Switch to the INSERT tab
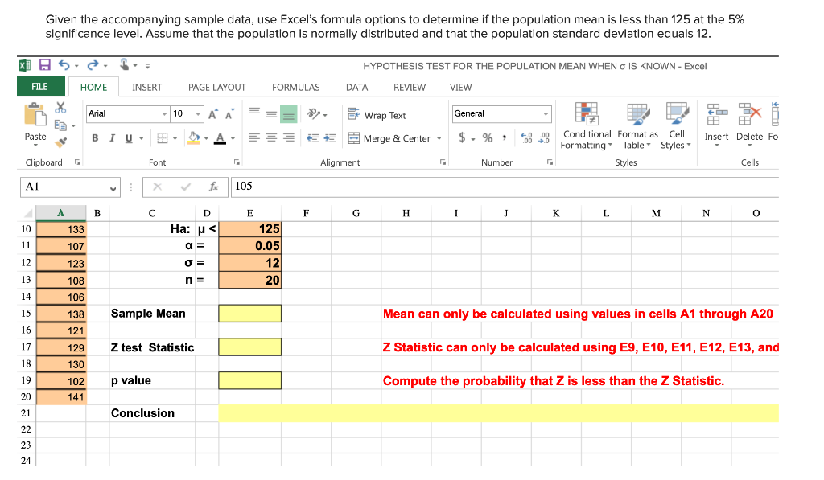Image resolution: width=824 pixels, height=480 pixels. [146, 87]
